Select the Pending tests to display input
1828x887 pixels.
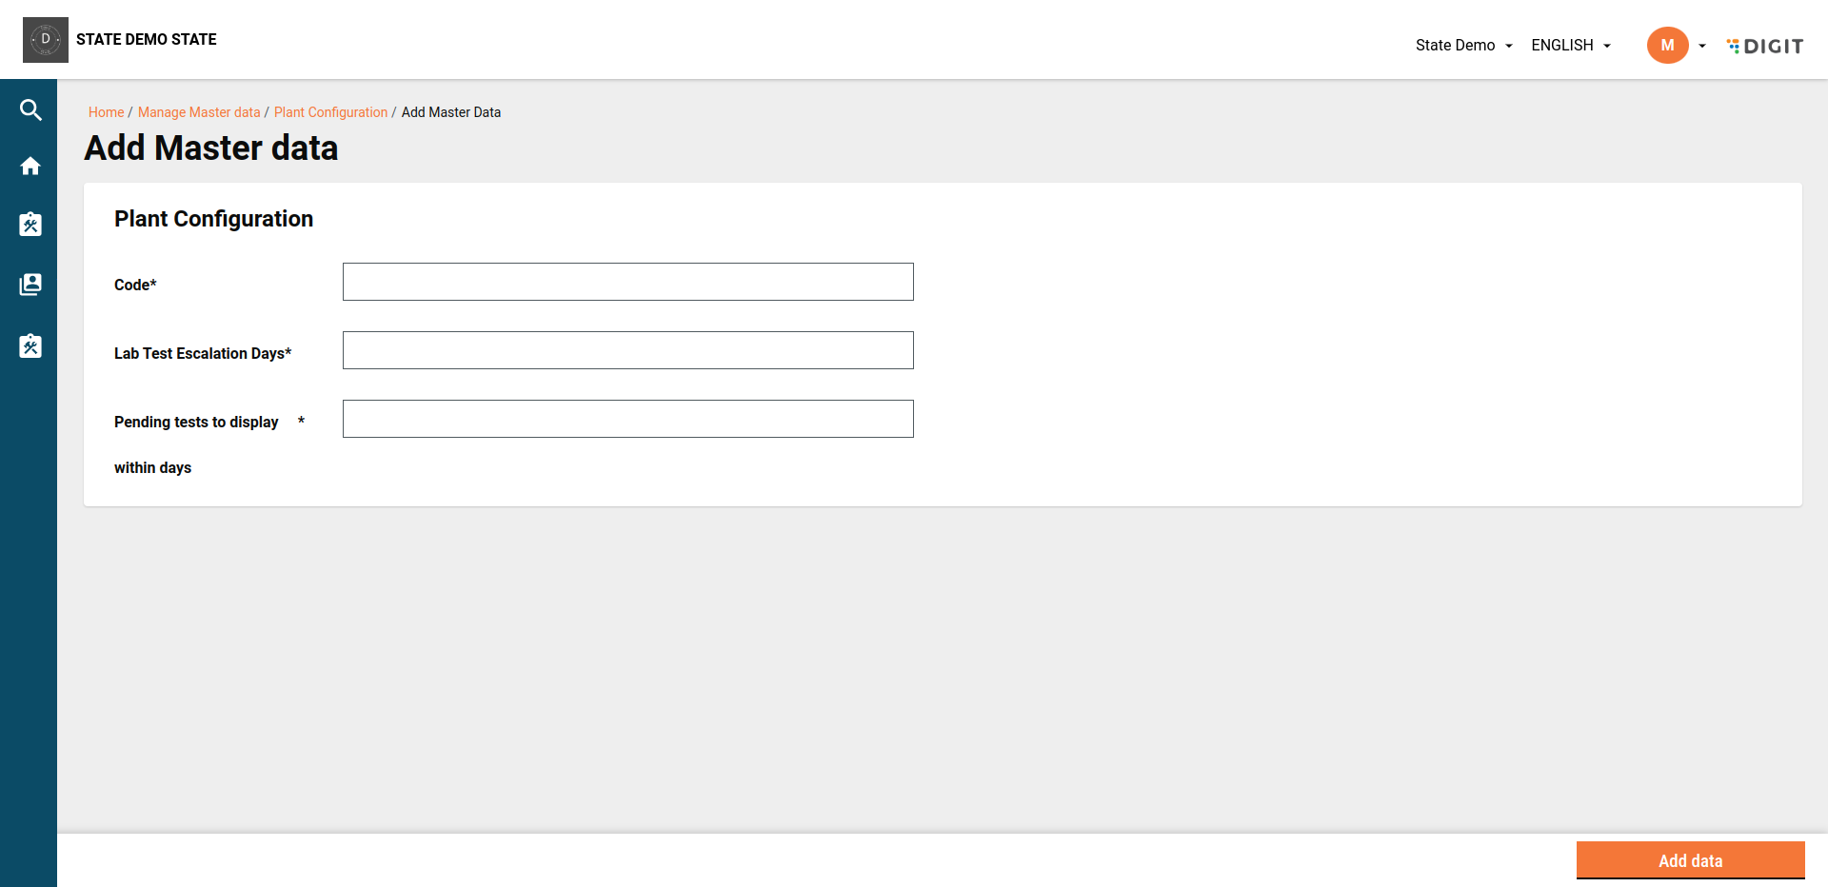pos(628,419)
